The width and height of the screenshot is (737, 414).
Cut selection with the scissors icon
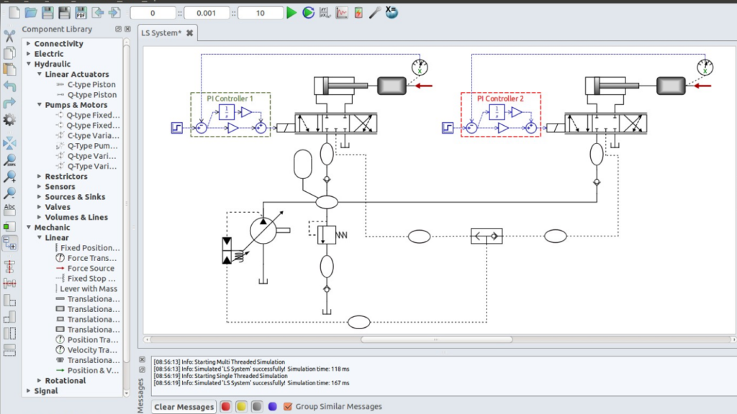point(9,36)
